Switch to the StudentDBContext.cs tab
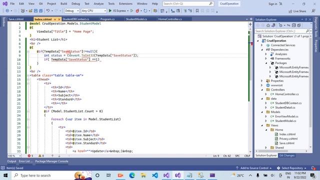The image size is (320, 180). click(x=75, y=19)
